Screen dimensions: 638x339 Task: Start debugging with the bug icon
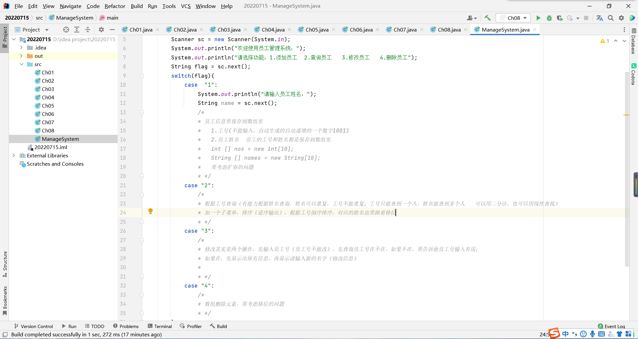point(549,18)
